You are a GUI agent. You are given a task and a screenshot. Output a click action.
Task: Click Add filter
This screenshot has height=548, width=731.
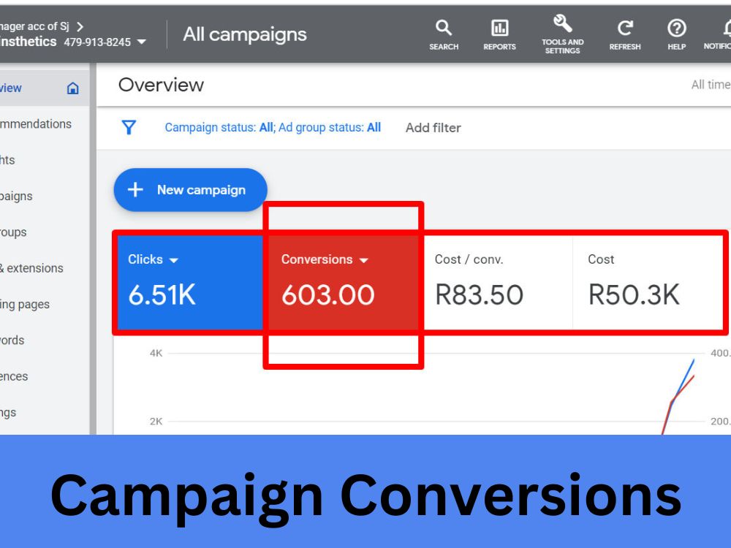click(433, 128)
